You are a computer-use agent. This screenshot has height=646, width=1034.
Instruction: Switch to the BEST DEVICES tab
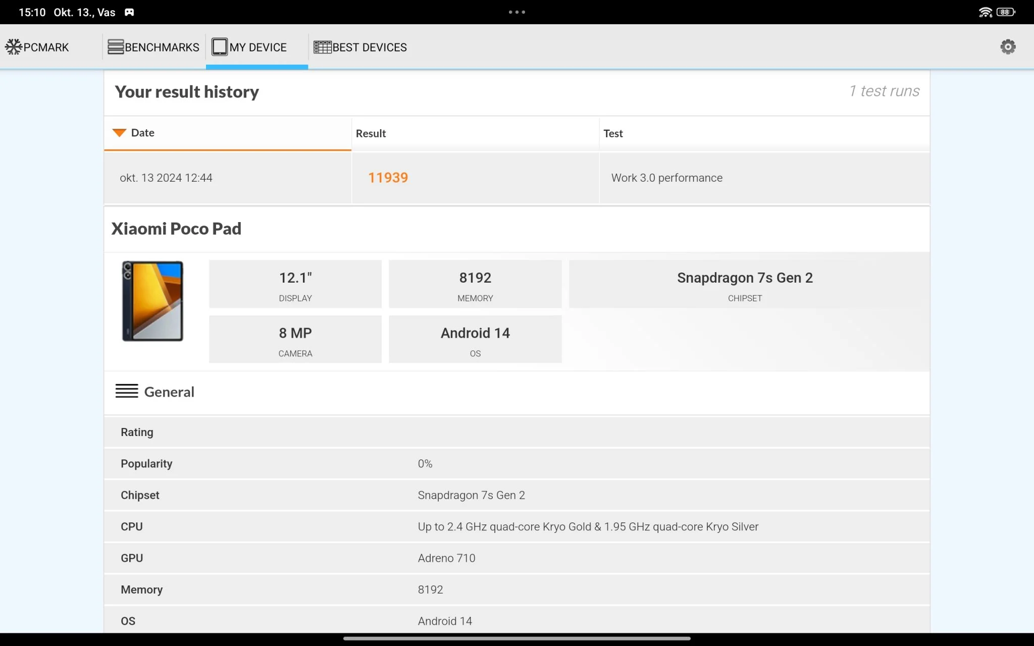point(369,47)
